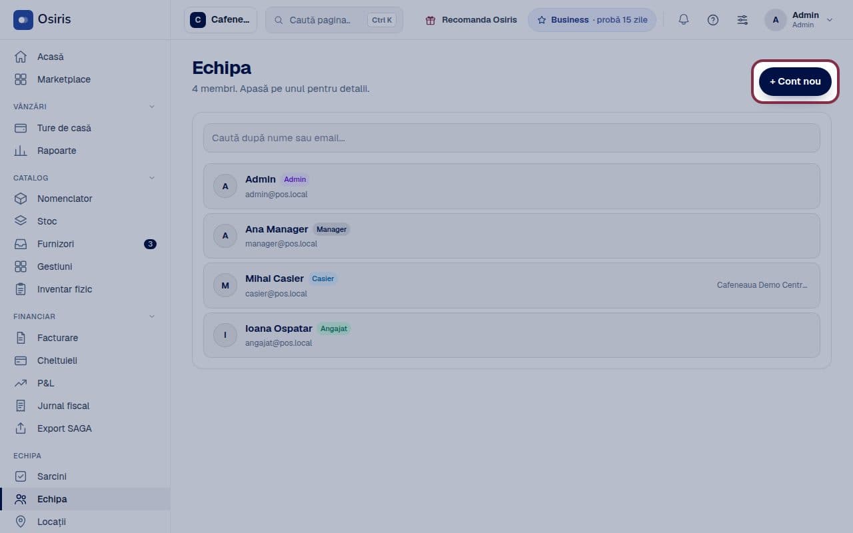Open Ana Manager member row

point(512,236)
